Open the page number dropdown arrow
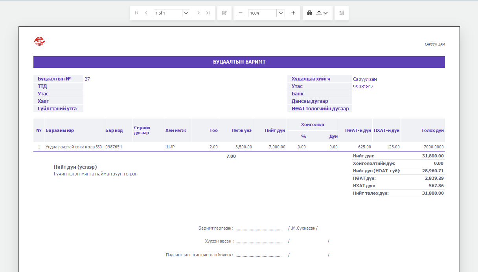The image size is (478, 272). click(x=186, y=13)
